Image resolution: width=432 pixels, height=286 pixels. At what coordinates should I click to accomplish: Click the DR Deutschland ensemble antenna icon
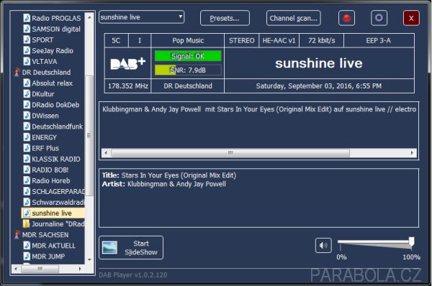coord(17,72)
